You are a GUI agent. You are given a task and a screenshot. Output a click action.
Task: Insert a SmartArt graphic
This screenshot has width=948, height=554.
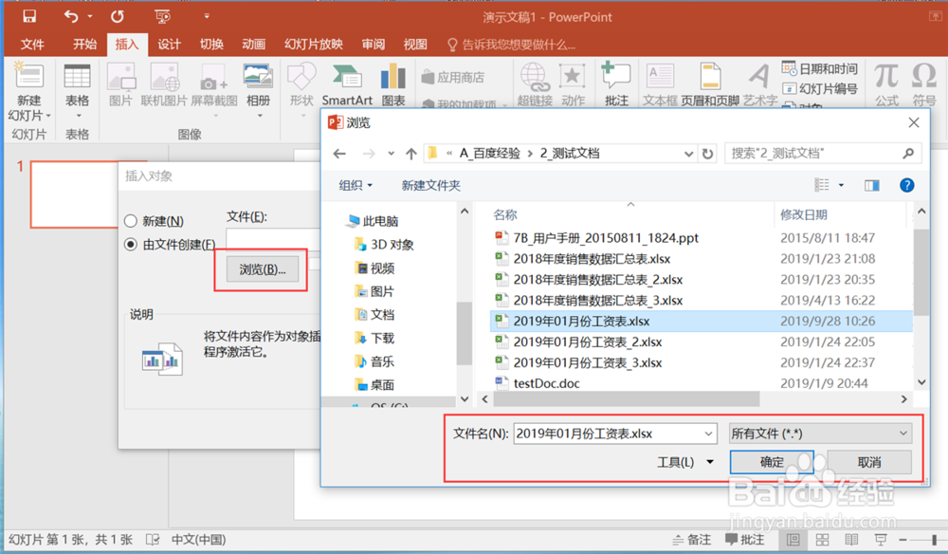(347, 78)
